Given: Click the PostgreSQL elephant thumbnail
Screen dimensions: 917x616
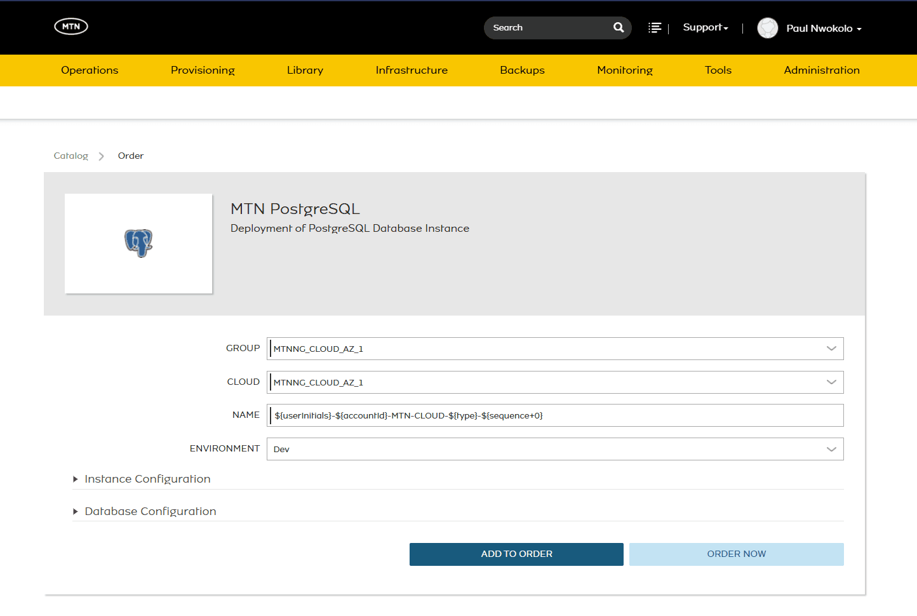Looking at the screenshot, I should tap(138, 243).
